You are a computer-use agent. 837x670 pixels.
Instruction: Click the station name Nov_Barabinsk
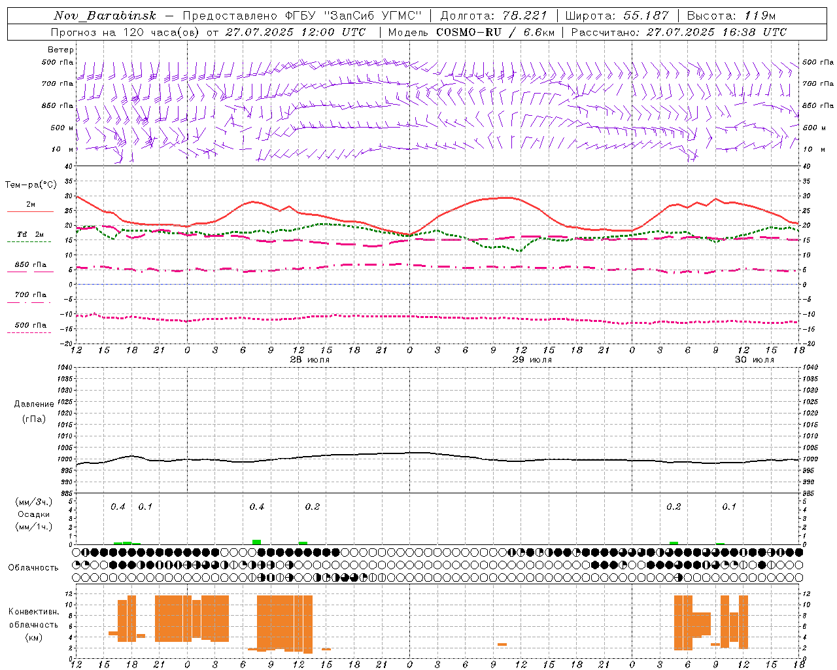[x=105, y=16]
